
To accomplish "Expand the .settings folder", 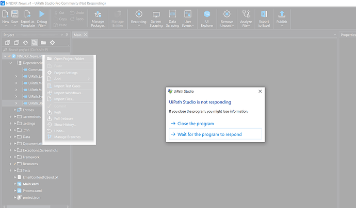I will [10, 124].
